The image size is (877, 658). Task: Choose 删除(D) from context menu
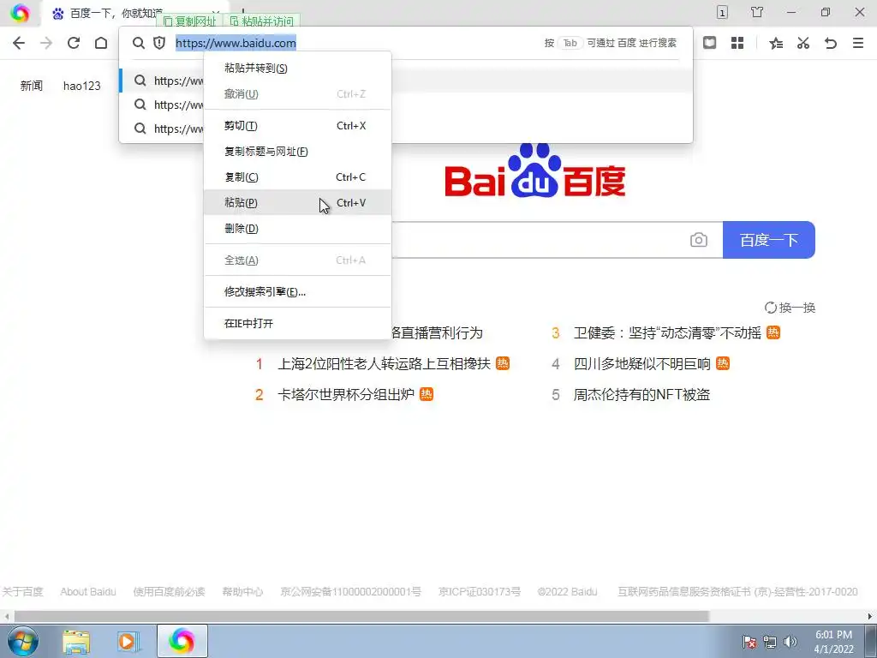coord(297,228)
